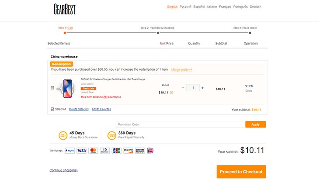Open the wireless charger product thumbnail

[x=68, y=89]
